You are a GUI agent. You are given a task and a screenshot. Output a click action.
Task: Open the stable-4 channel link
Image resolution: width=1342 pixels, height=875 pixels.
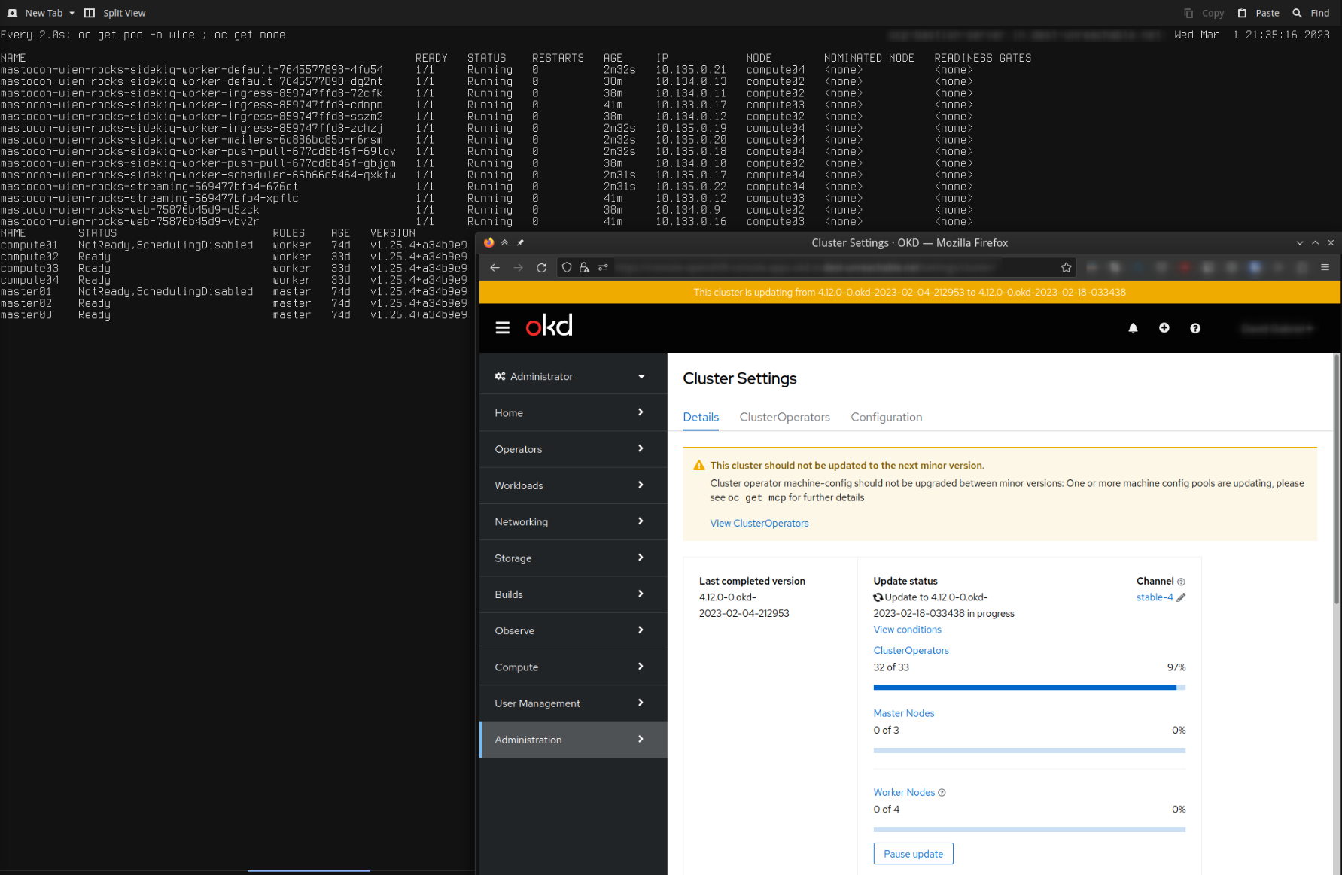[x=1155, y=597]
